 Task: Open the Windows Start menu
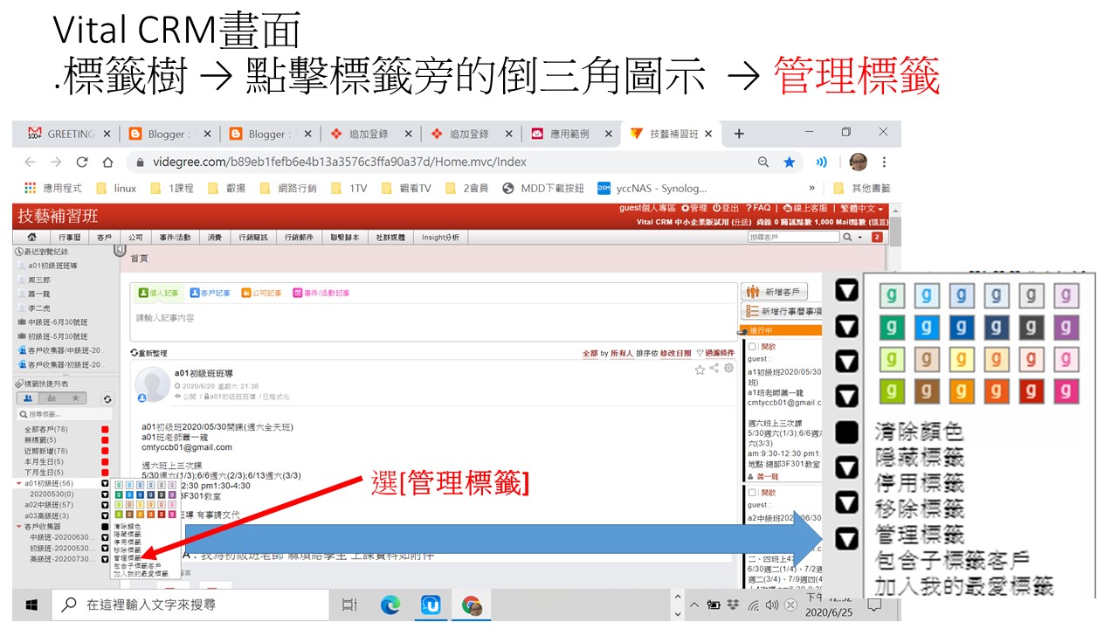pos(32,605)
